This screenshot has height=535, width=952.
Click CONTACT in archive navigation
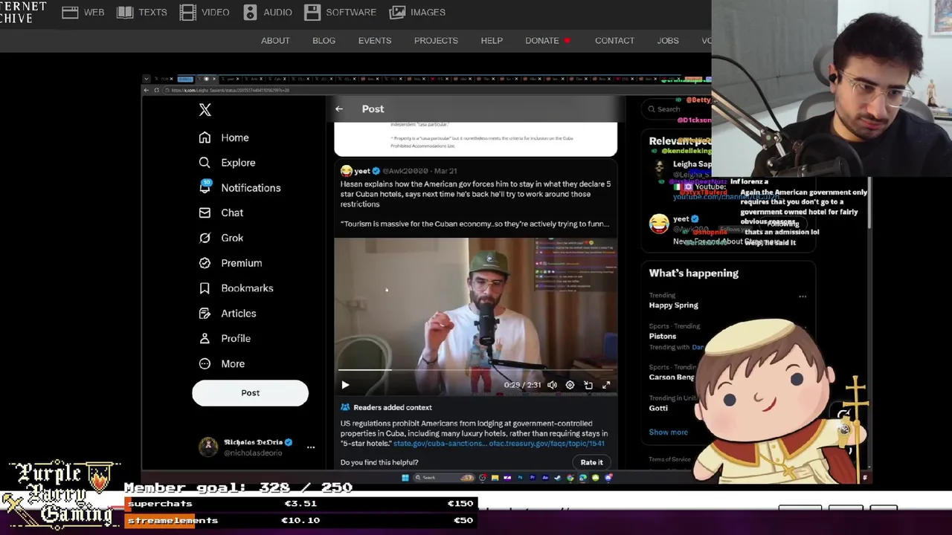point(614,41)
